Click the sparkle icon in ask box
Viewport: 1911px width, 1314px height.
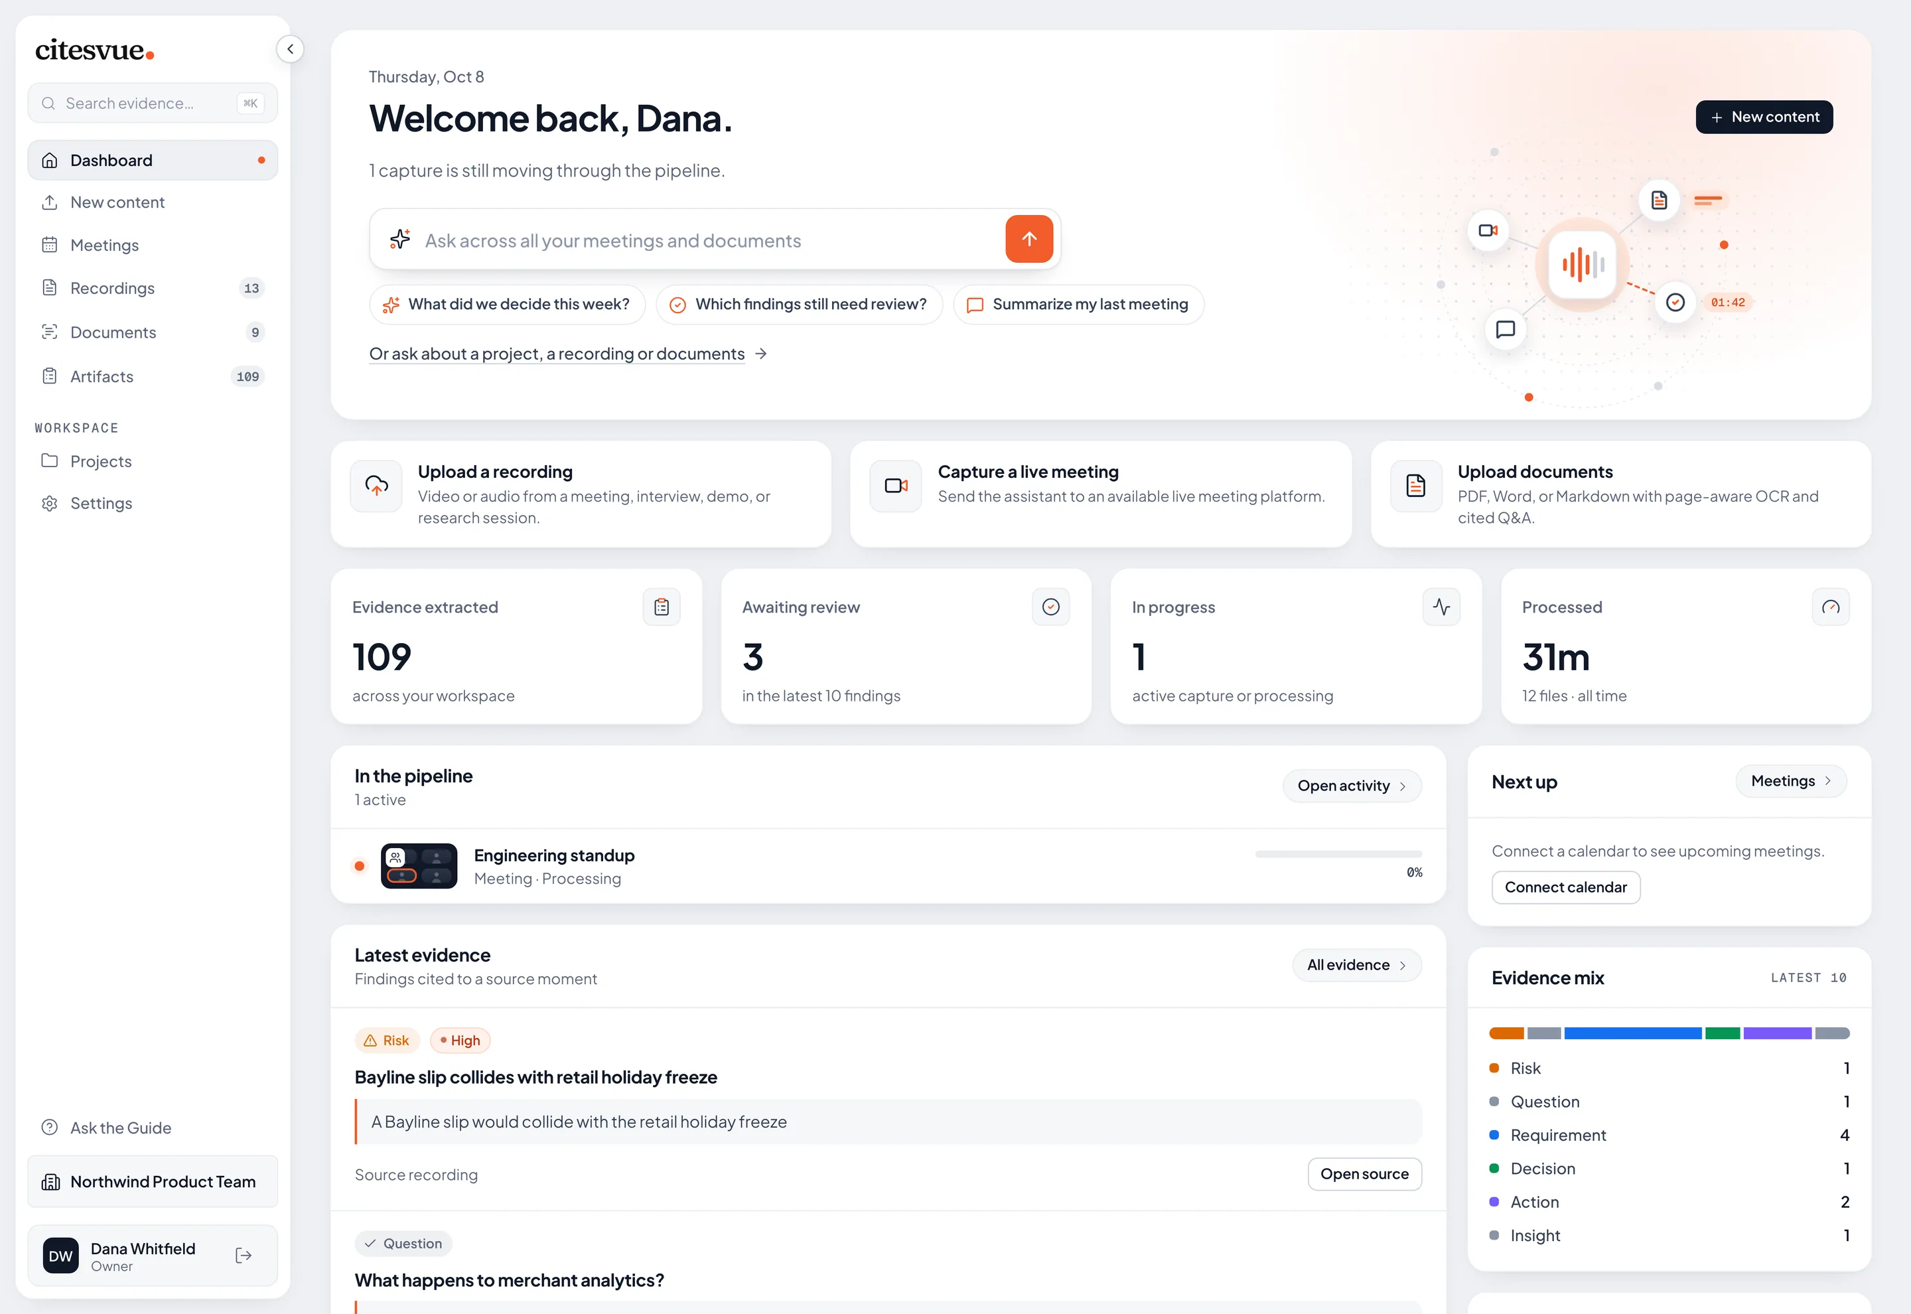[x=400, y=240]
